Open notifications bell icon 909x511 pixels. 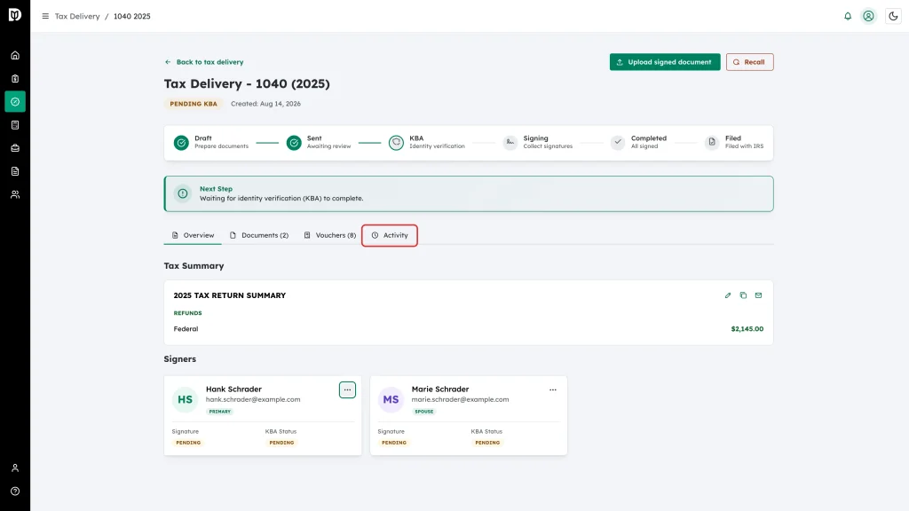(x=848, y=16)
